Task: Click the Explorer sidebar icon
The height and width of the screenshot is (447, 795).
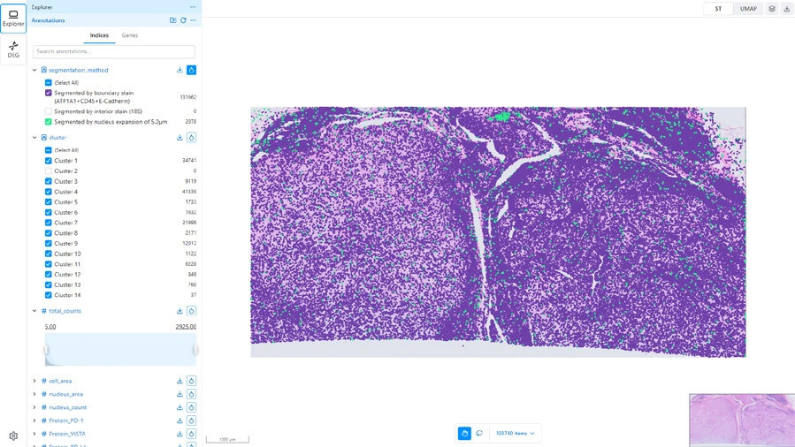Action: point(13,19)
